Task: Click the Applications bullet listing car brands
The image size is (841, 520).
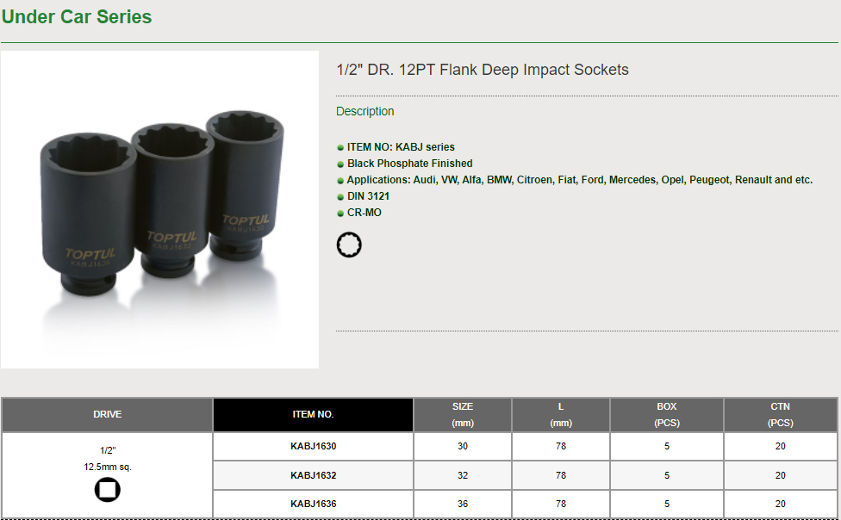Action: point(575,180)
